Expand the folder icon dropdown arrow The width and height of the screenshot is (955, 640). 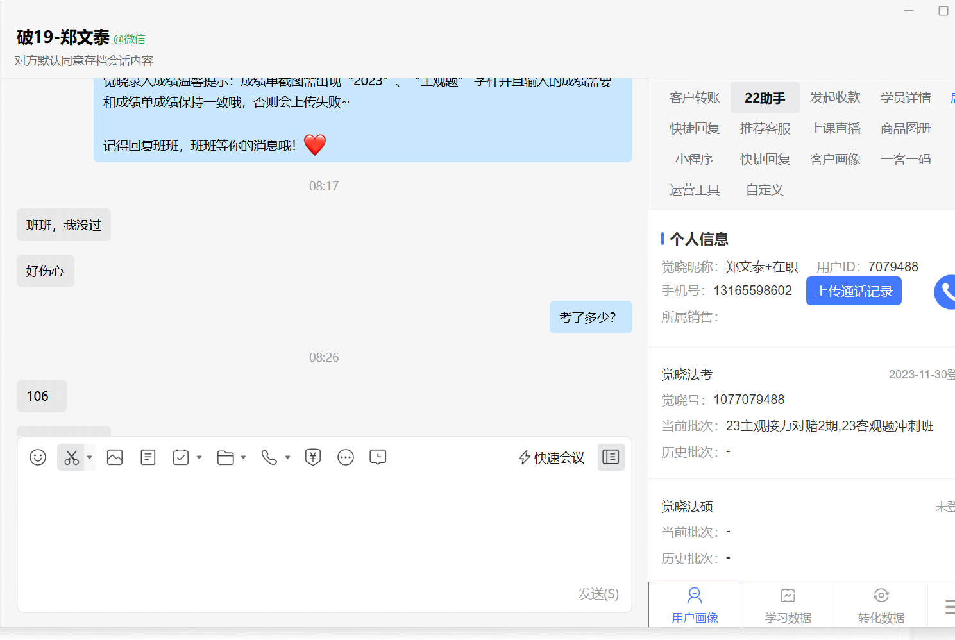point(244,457)
